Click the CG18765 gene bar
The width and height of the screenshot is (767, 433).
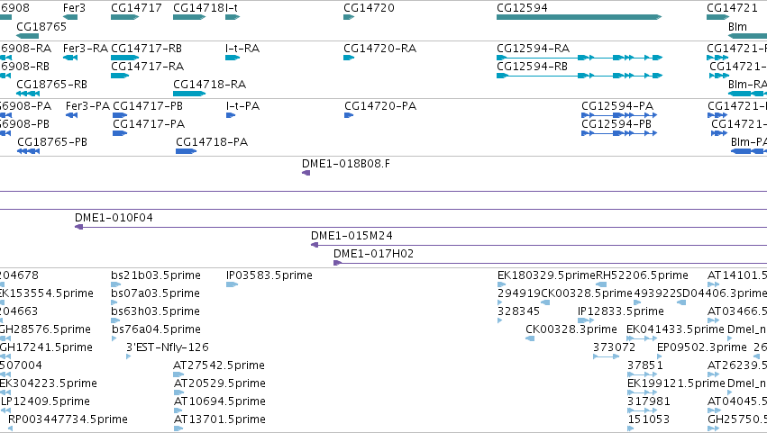coord(27,36)
